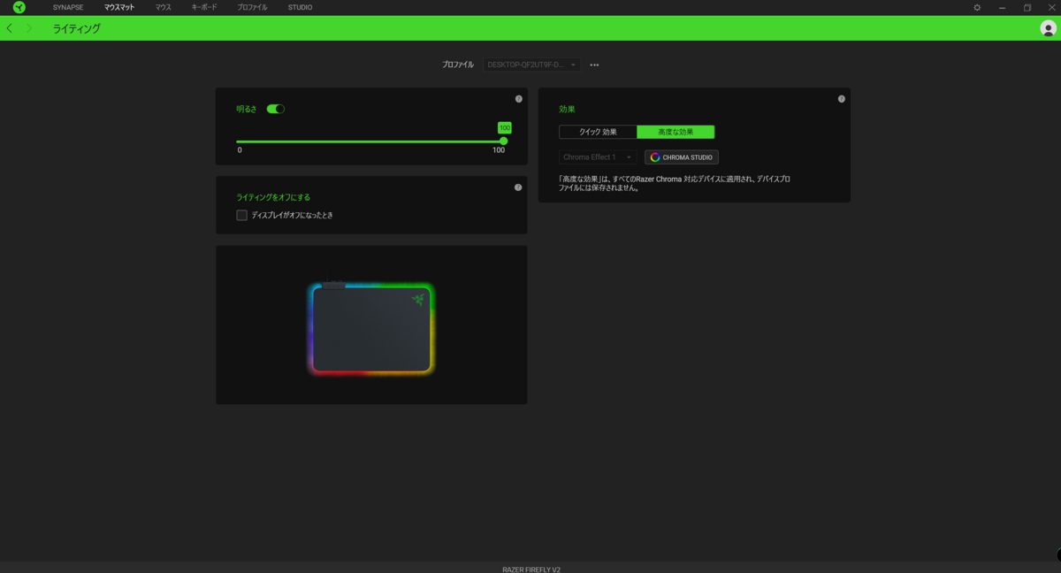
Task: Open the プロファイル dropdown
Action: coord(531,65)
